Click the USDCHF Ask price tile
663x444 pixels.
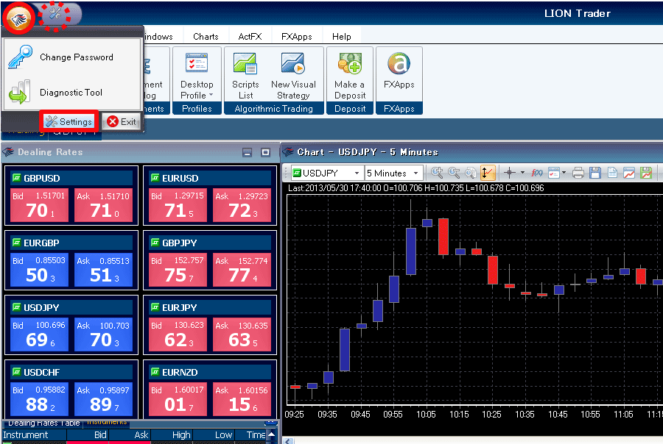coord(103,399)
